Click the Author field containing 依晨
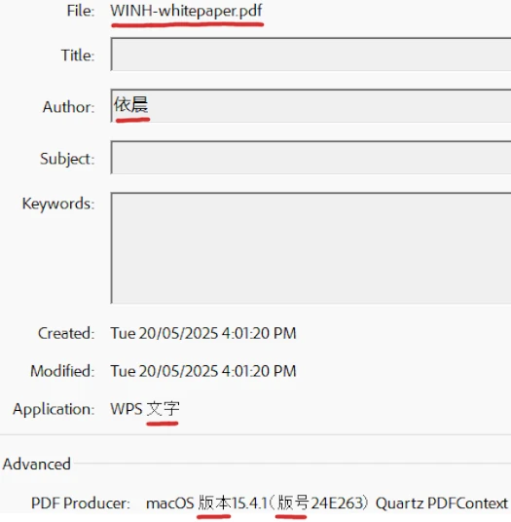The image size is (511, 522). pos(310,106)
